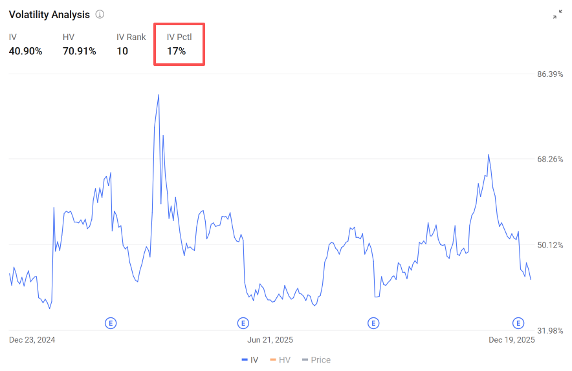
Task: Click the info icon beside Volatility Analysis
Action: point(100,14)
